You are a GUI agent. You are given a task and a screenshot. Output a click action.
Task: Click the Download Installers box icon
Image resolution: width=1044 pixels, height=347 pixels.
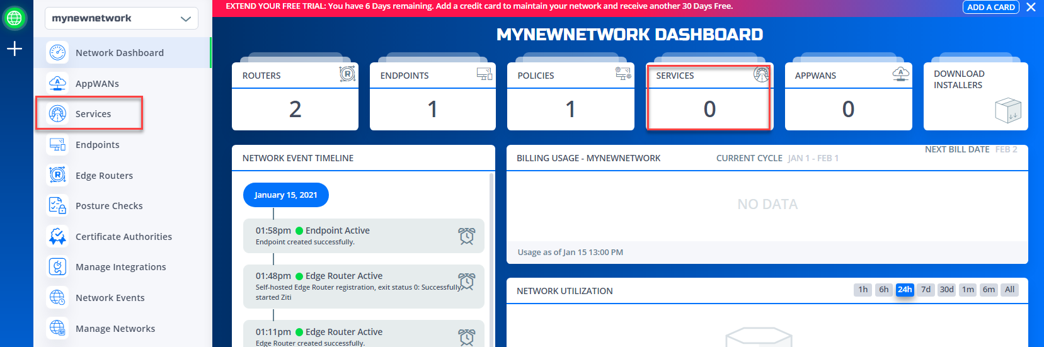point(1007,110)
